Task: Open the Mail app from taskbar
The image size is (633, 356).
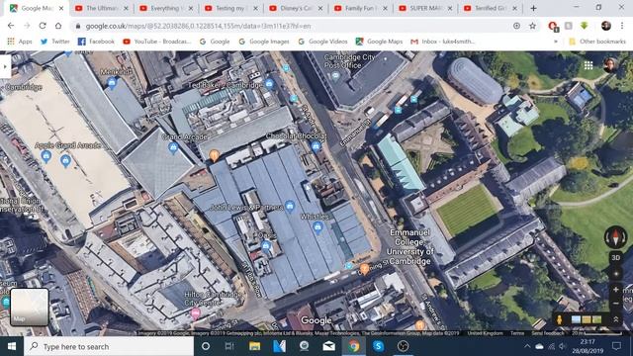Action: click(x=329, y=346)
